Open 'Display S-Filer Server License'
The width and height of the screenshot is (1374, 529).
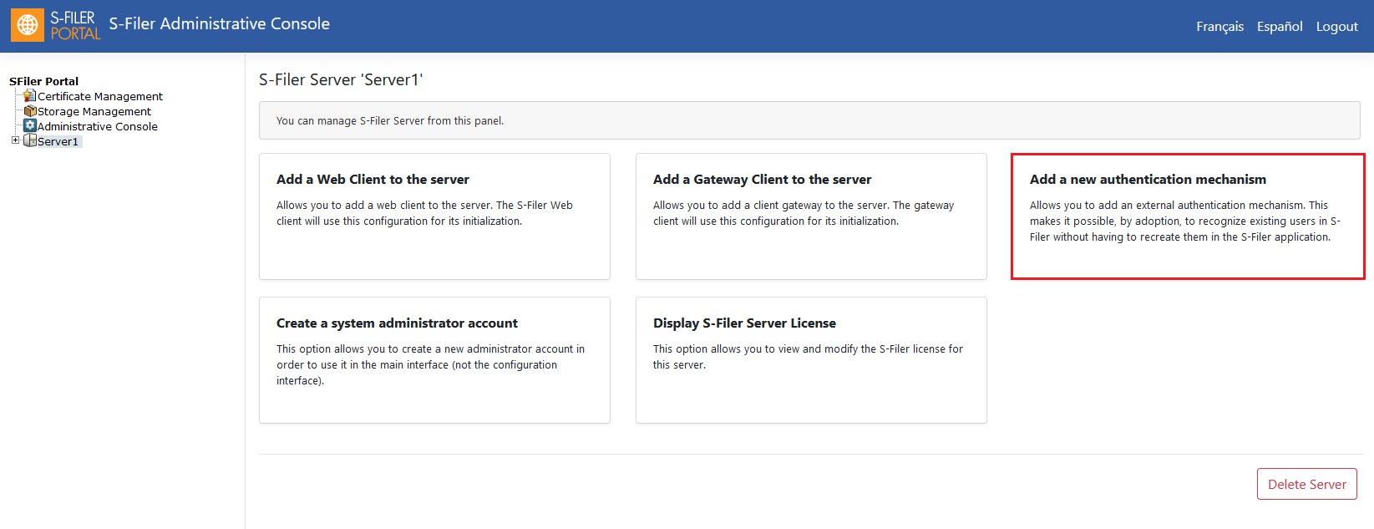coord(811,360)
